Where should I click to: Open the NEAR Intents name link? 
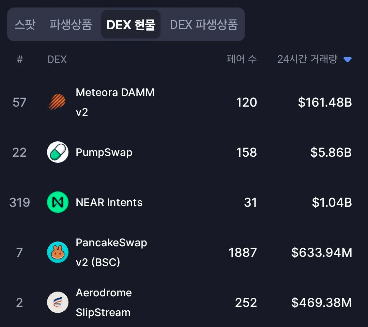point(109,202)
